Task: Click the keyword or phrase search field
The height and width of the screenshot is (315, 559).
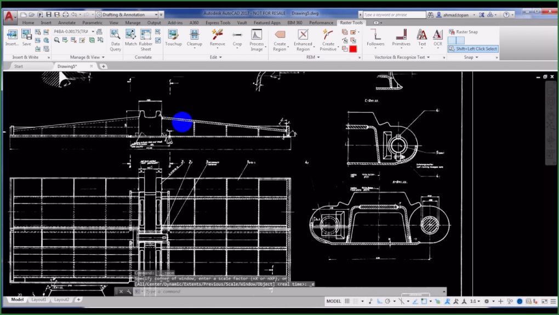Action: click(x=394, y=15)
